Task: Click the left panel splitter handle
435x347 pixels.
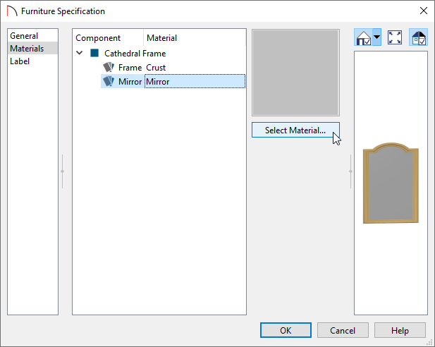Action: coord(63,171)
